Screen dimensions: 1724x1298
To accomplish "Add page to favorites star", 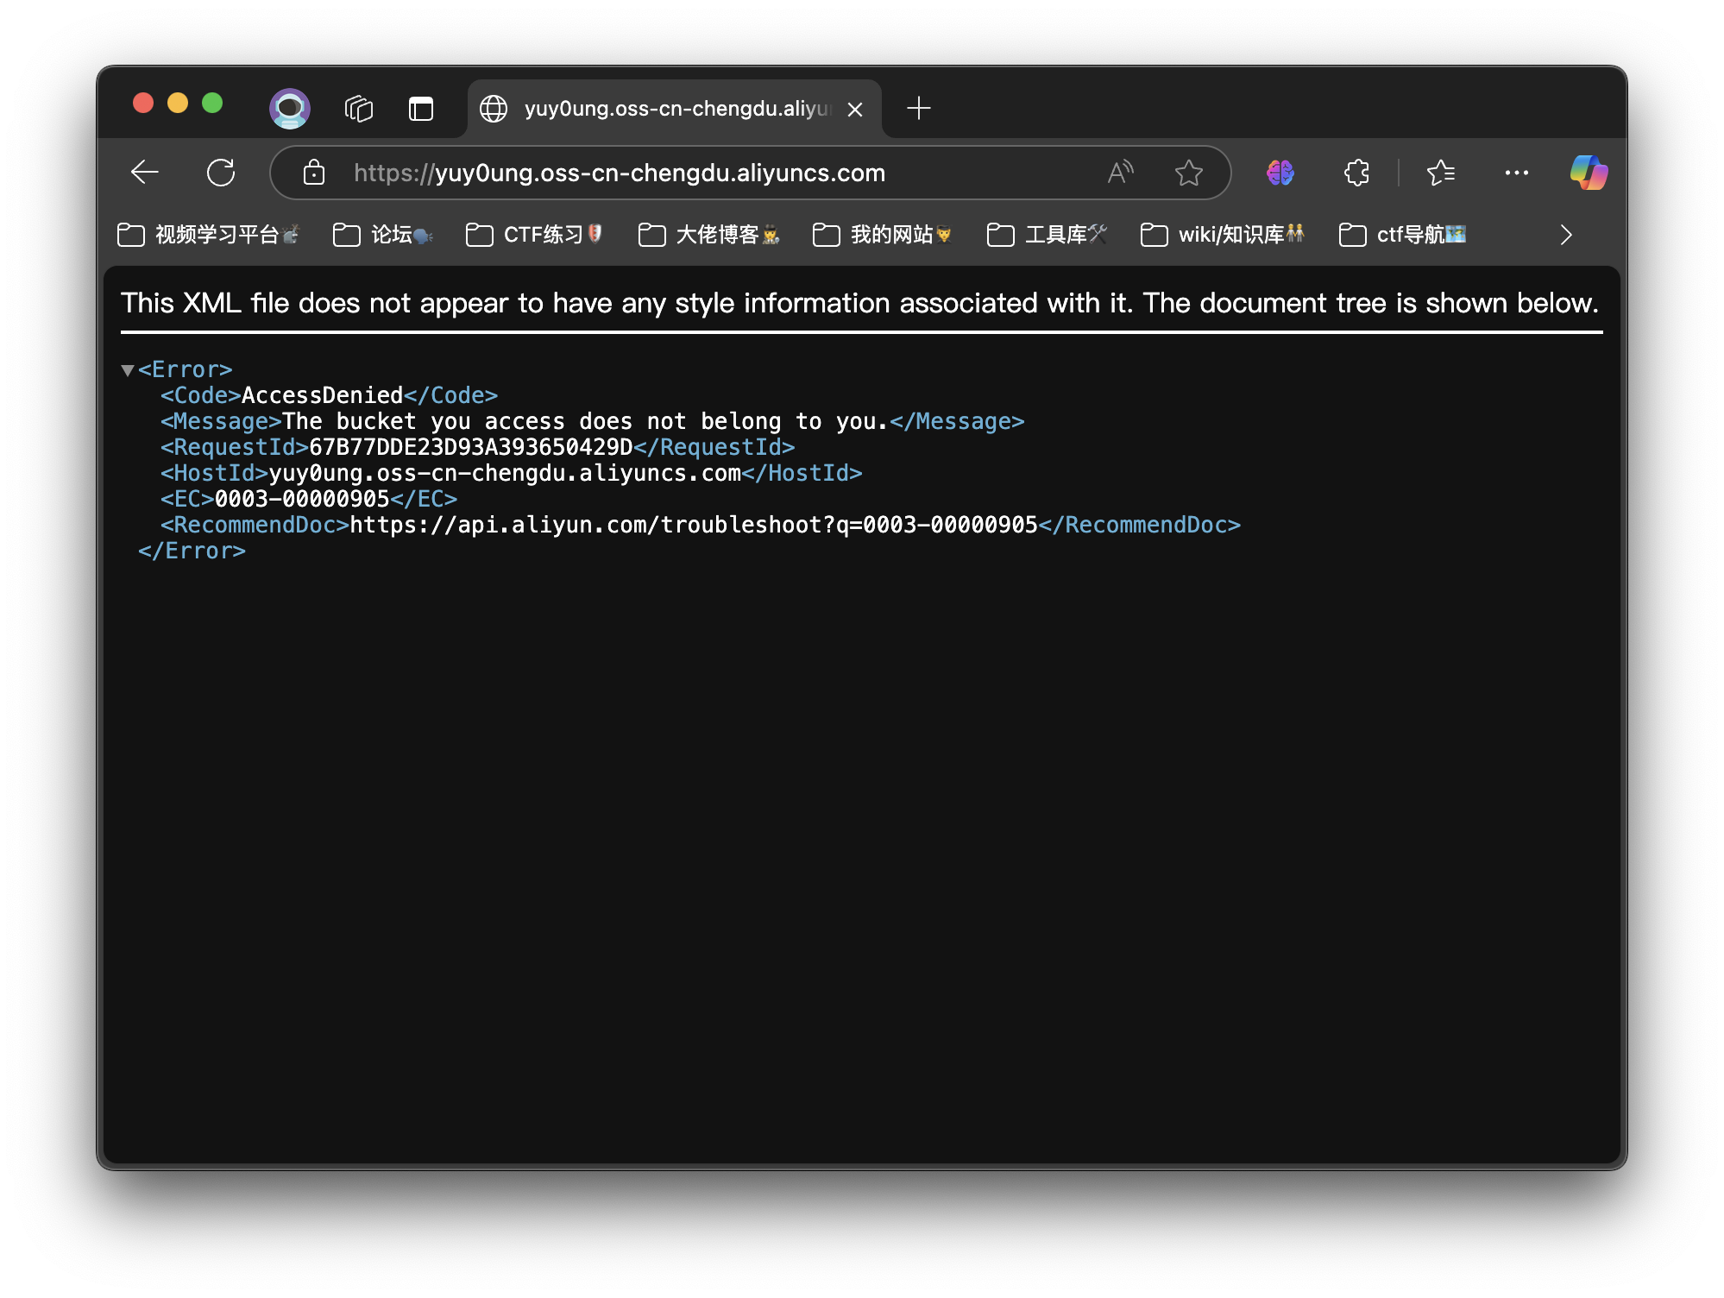I will pos(1188,173).
